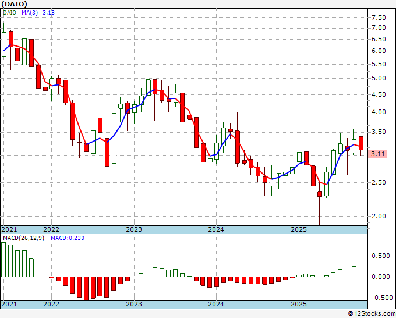Viewport: 396px width, 318px height.
Task: Click the MACD(26,12,9) indicator label
Action: click(23, 238)
